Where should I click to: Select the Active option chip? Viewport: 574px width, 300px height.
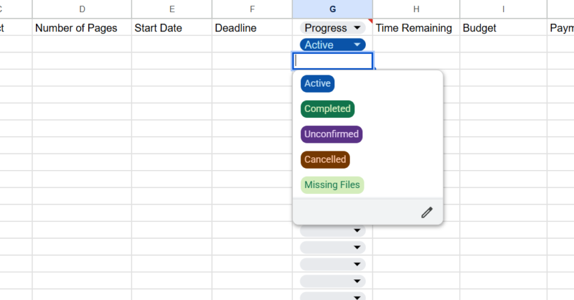318,84
